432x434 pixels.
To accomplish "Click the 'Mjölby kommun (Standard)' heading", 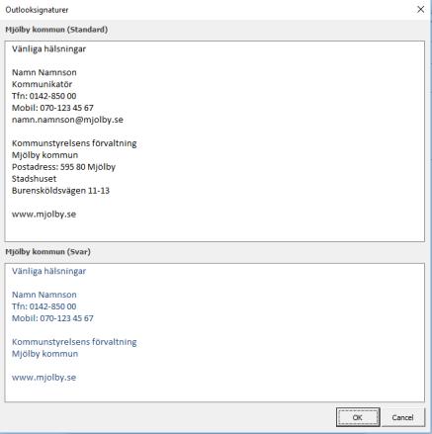I will [x=56, y=30].
